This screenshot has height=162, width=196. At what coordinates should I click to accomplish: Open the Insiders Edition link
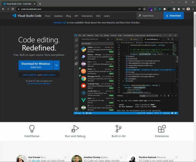tap(48, 75)
